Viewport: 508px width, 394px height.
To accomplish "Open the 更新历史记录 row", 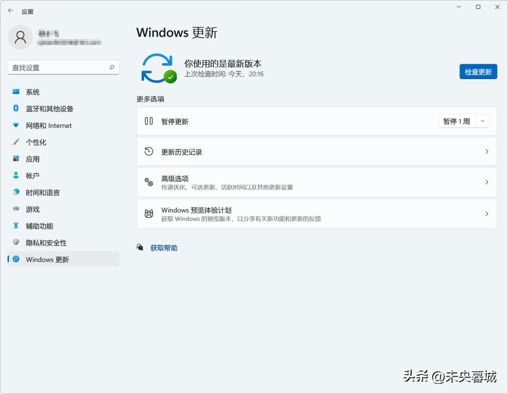I will coord(317,151).
